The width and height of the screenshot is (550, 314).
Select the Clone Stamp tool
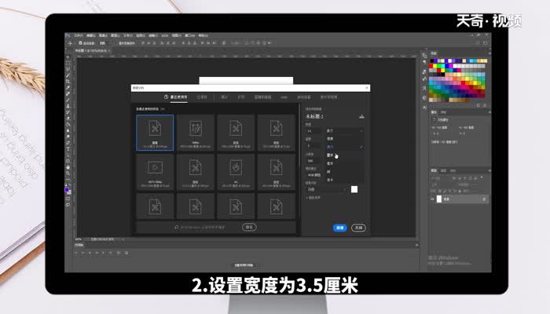tap(68, 106)
